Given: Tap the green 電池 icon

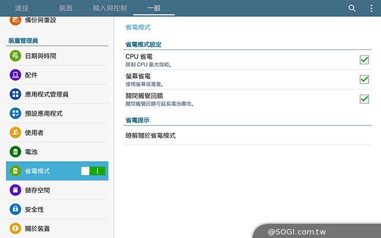Looking at the screenshot, I should pyautogui.click(x=15, y=152).
